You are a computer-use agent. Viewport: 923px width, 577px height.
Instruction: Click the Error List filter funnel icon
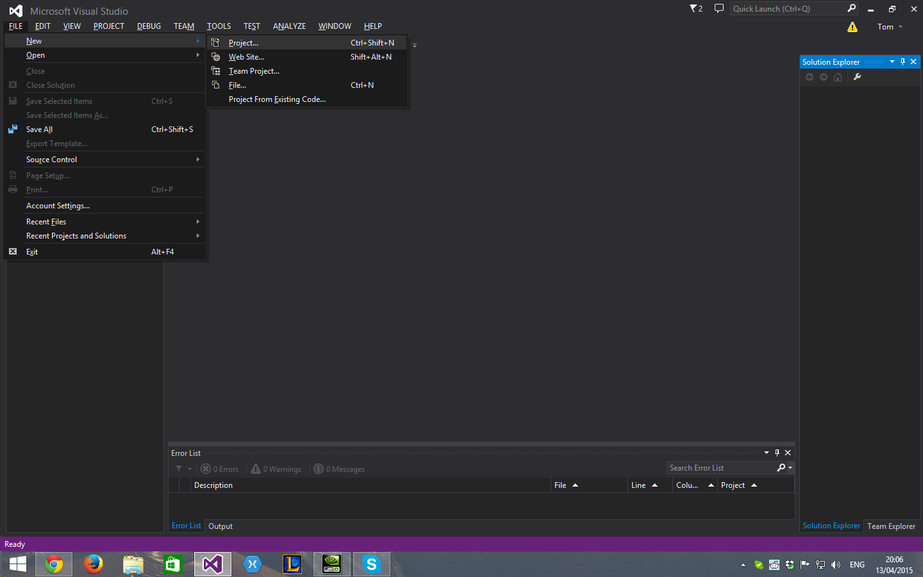[x=179, y=469]
